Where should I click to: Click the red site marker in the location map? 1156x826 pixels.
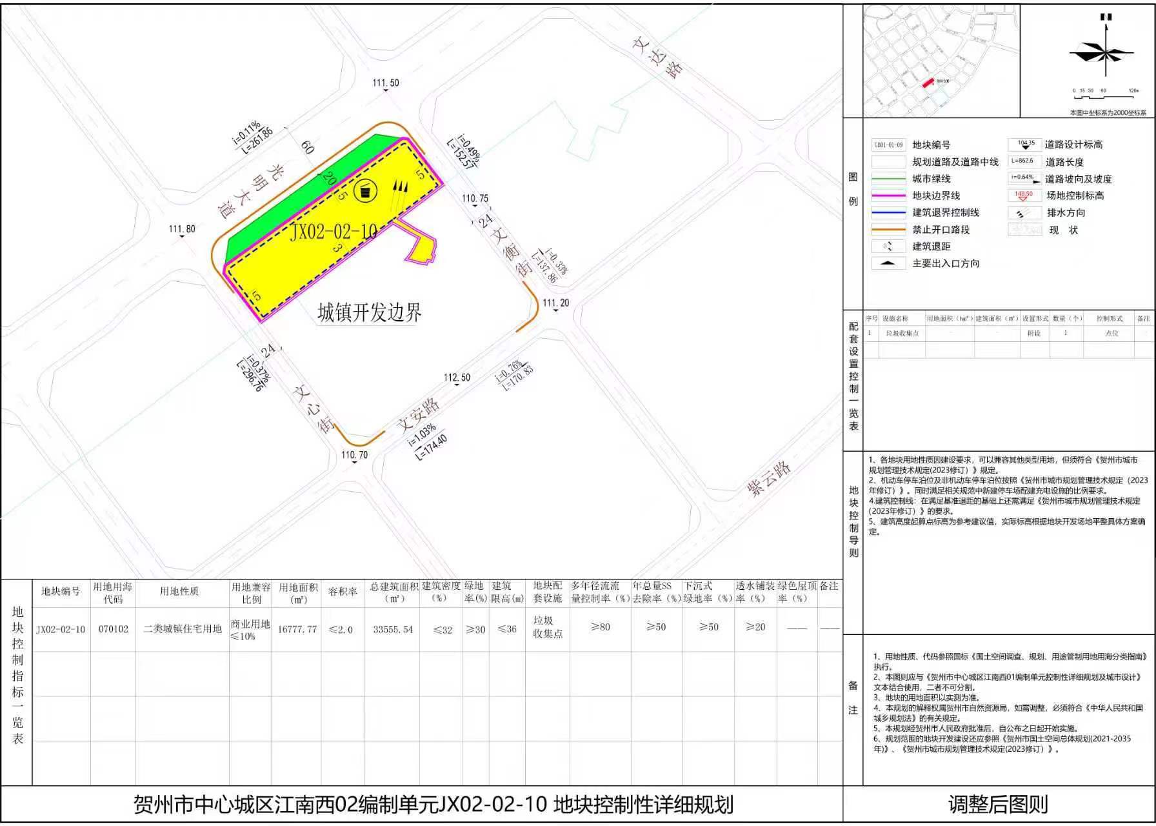[928, 83]
